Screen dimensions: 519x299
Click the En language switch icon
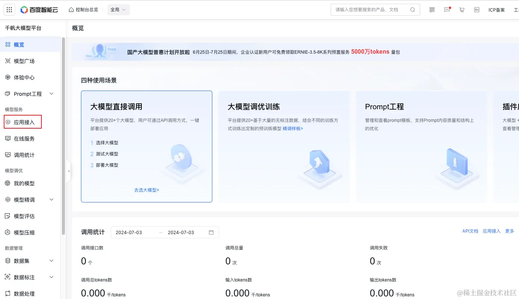pyautogui.click(x=477, y=10)
